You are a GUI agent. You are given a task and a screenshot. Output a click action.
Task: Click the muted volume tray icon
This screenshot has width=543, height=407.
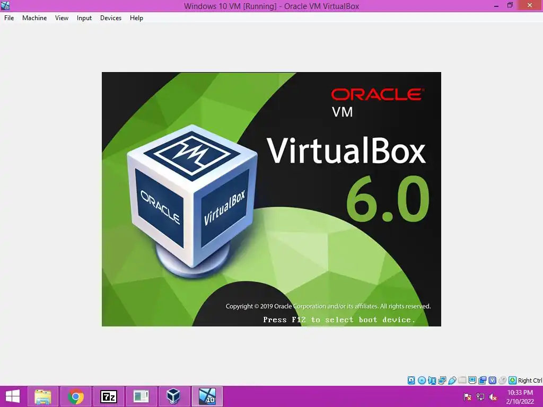click(493, 397)
